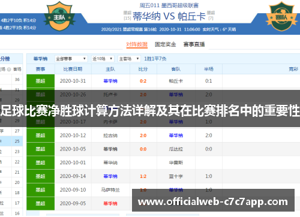The height and width of the screenshot is (217, 300).
Task: Click date 2020-09-14 in the table
Action: coord(73,176)
